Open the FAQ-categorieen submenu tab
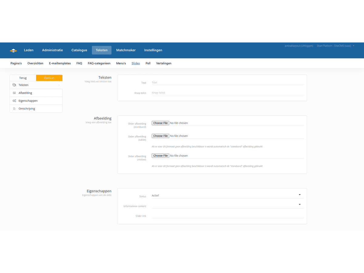 [x=99, y=63]
